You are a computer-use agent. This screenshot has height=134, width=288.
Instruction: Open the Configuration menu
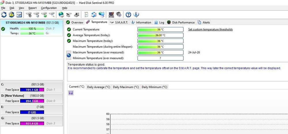click(x=49, y=8)
